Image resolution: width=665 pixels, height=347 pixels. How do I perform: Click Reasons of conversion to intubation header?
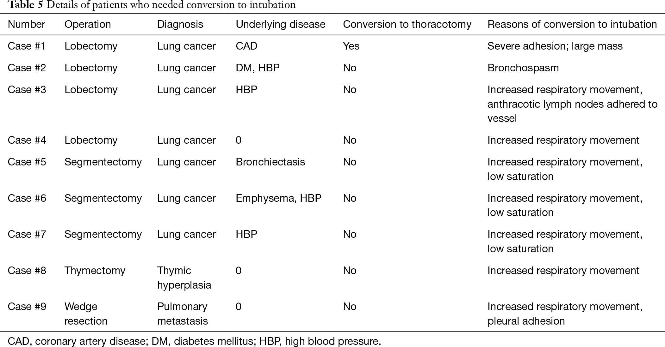tap(572, 24)
